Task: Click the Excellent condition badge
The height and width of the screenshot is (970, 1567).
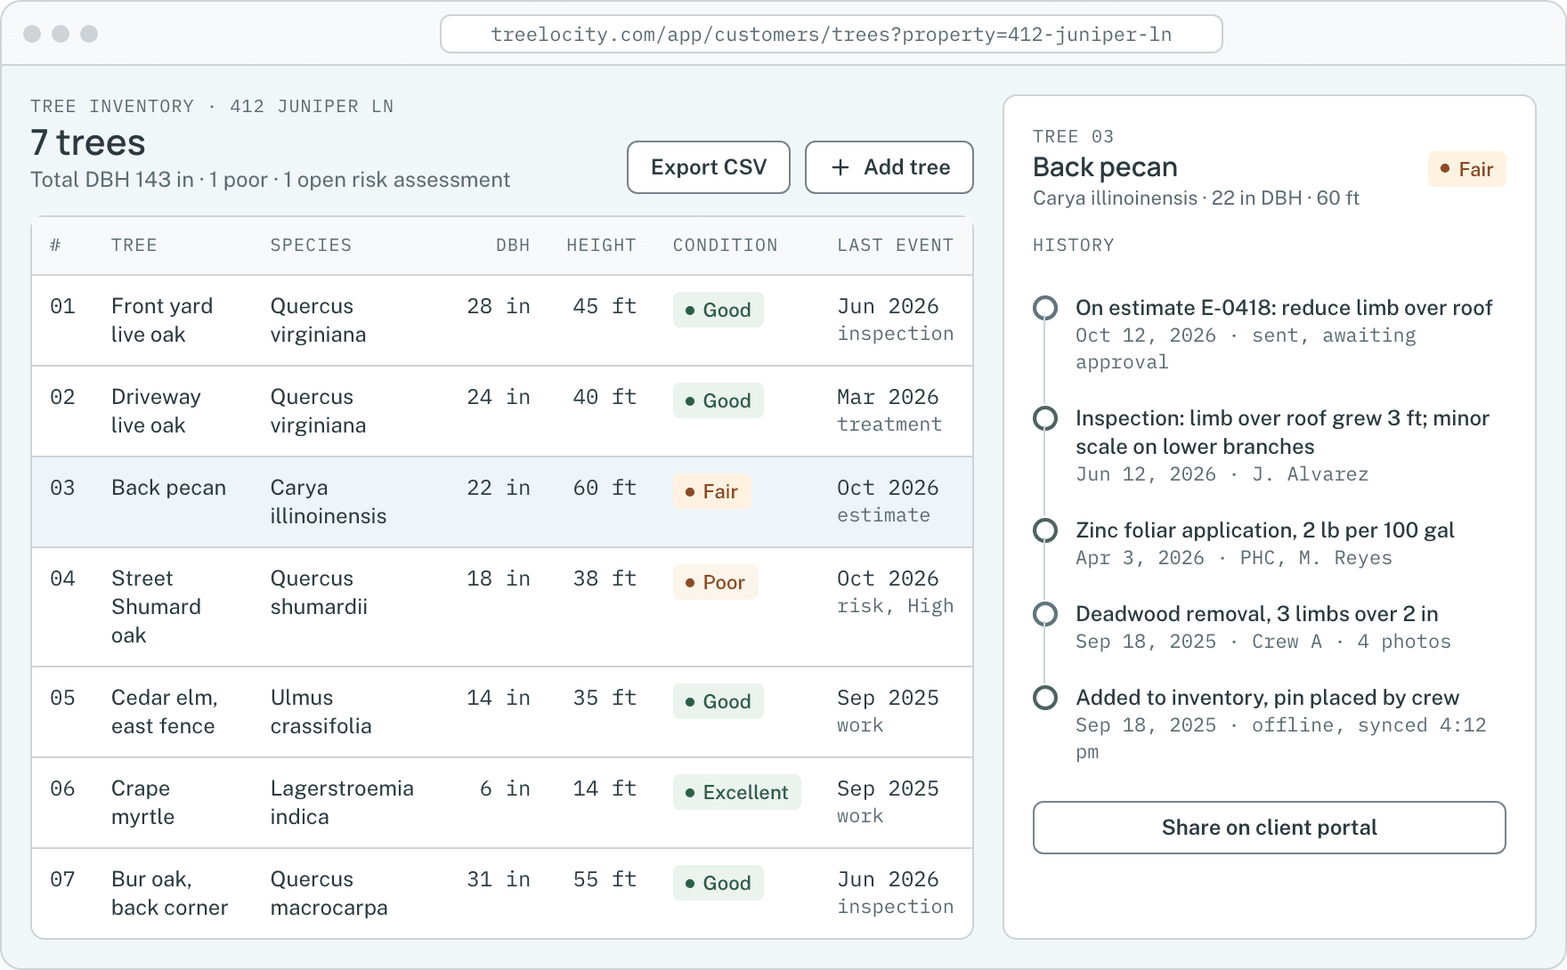Action: pyautogui.click(x=736, y=792)
